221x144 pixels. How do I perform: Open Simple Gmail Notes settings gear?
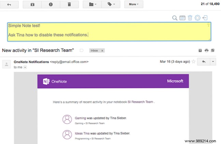pyautogui.click(x=197, y=18)
